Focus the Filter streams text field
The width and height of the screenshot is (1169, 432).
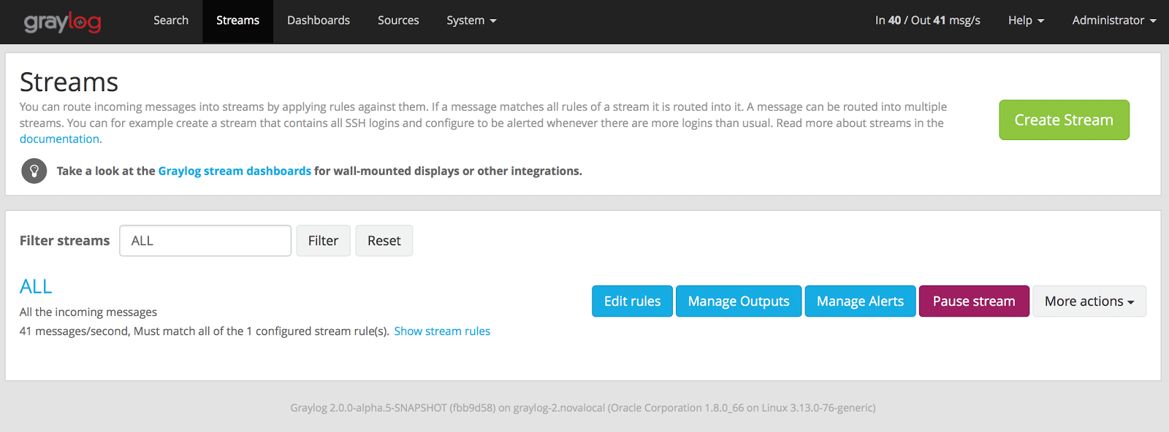click(x=205, y=241)
